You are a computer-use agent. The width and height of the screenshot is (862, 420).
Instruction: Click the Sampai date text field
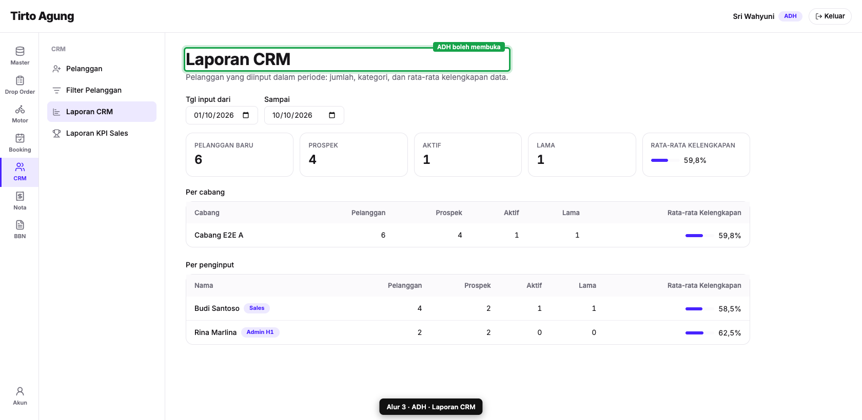pyautogui.click(x=304, y=115)
